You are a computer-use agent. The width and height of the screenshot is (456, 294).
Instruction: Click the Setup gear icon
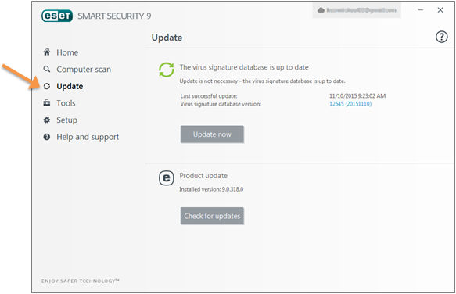[x=46, y=120]
